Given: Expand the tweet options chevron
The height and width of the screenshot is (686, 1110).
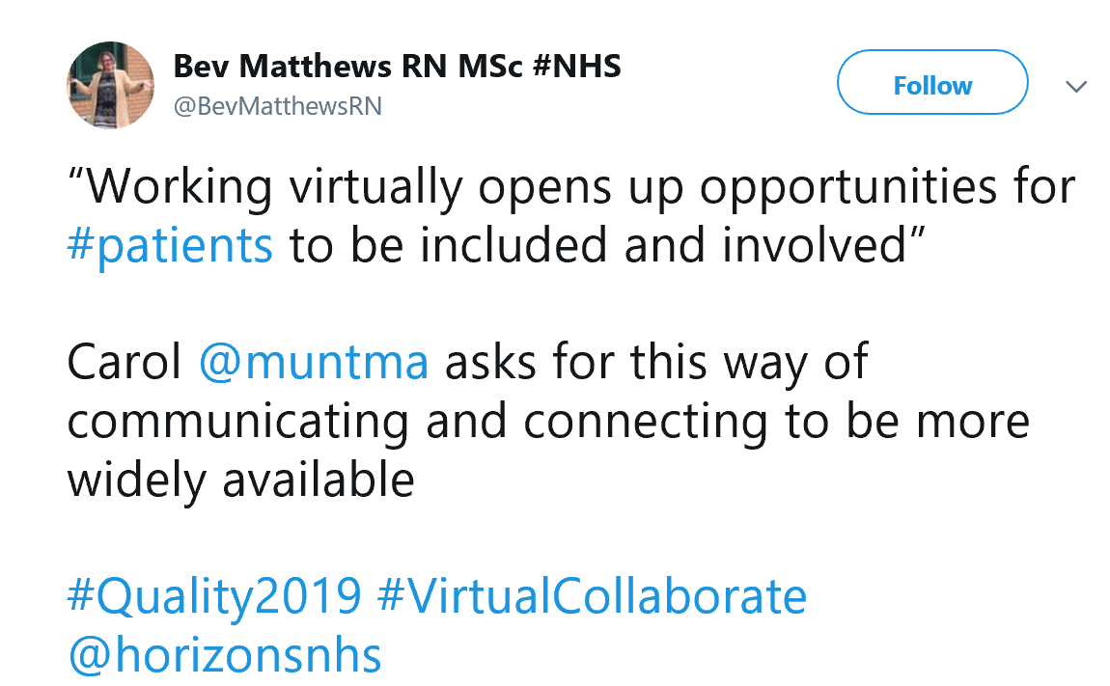Looking at the screenshot, I should [x=1076, y=87].
